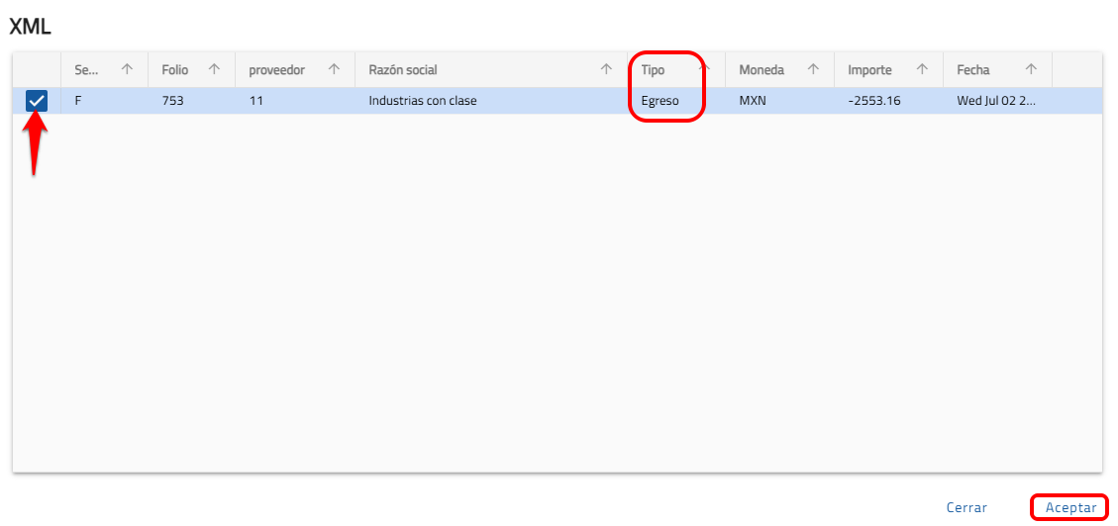Sort using the Fecha column arrow

[x=1031, y=70]
